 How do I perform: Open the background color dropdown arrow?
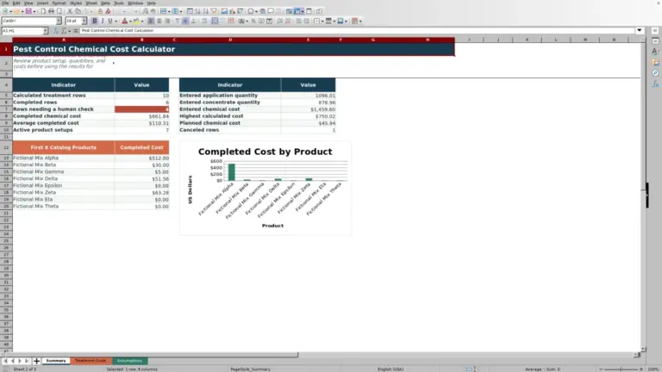tap(142, 21)
